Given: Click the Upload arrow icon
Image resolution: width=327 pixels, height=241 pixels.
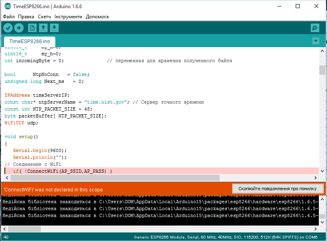Looking at the screenshot, I should click(19, 28).
